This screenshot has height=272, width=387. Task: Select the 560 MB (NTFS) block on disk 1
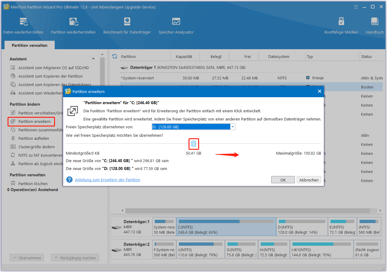click(x=369, y=227)
